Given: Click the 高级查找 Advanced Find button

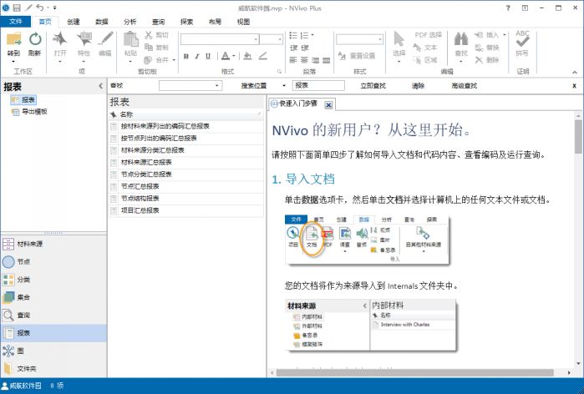Looking at the screenshot, I should pos(464,86).
